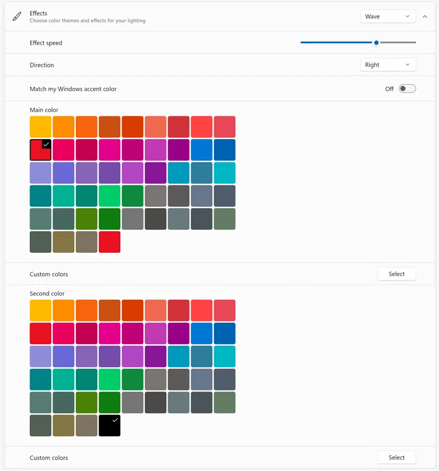Screen dimensions: 439x471
Task: Collapse the Effects section with the up chevron
Action: (x=425, y=17)
